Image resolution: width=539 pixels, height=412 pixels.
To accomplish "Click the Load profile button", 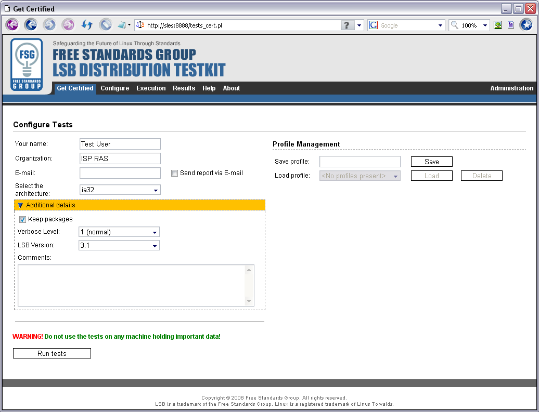I will [432, 176].
